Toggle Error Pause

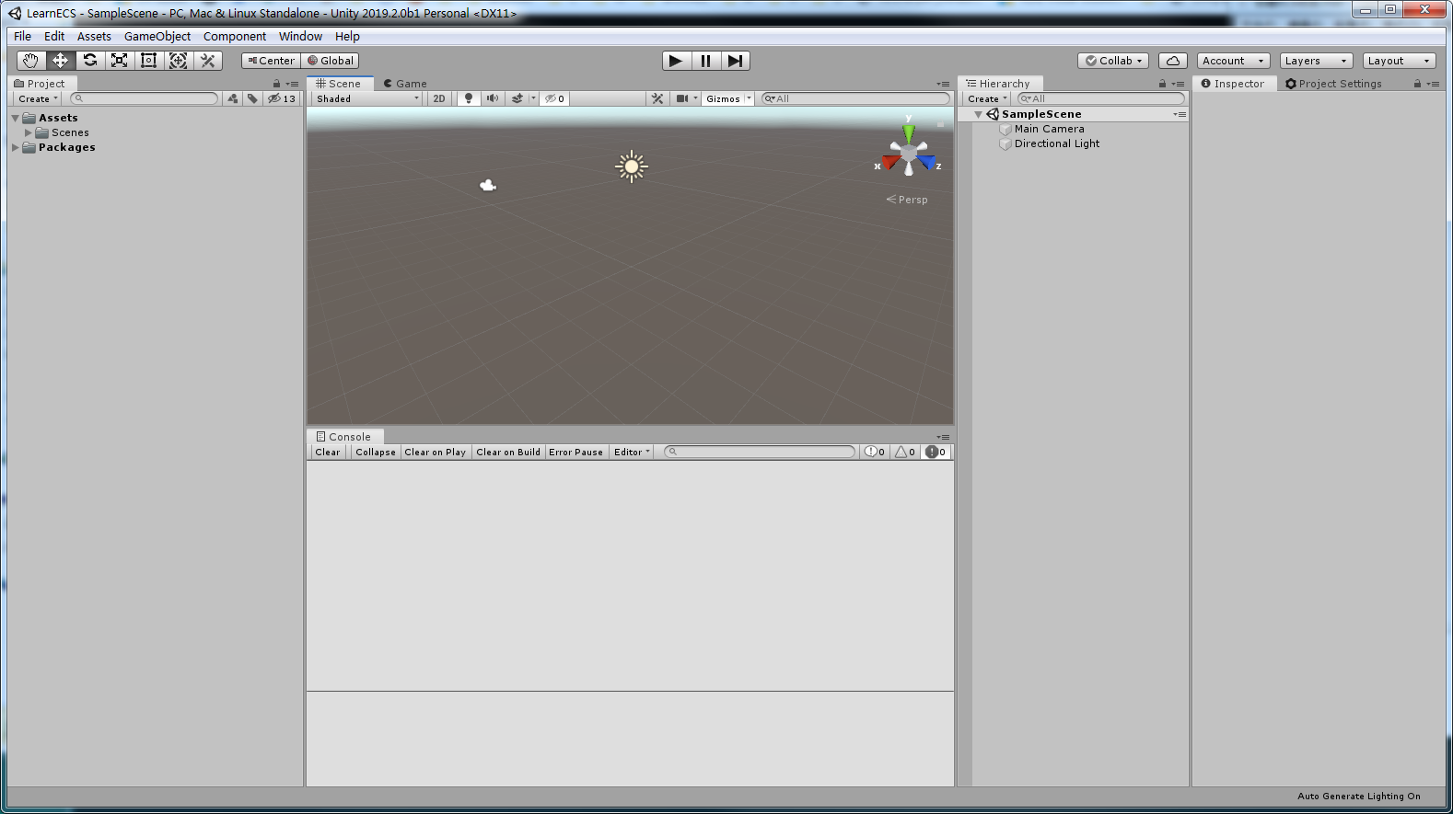tap(576, 452)
